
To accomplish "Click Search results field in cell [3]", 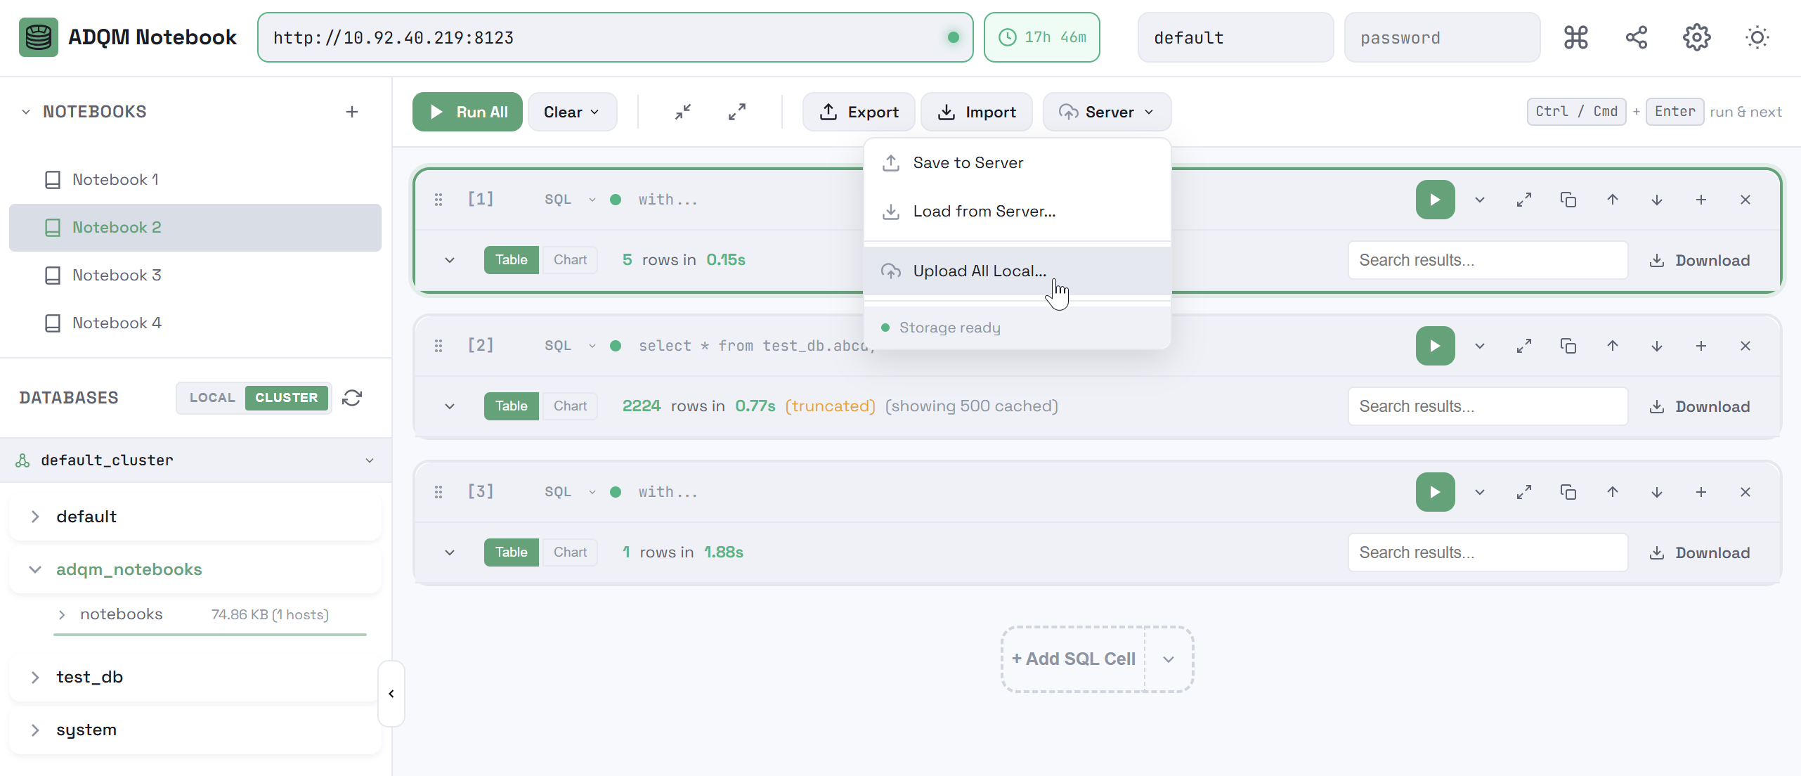I will 1487,552.
